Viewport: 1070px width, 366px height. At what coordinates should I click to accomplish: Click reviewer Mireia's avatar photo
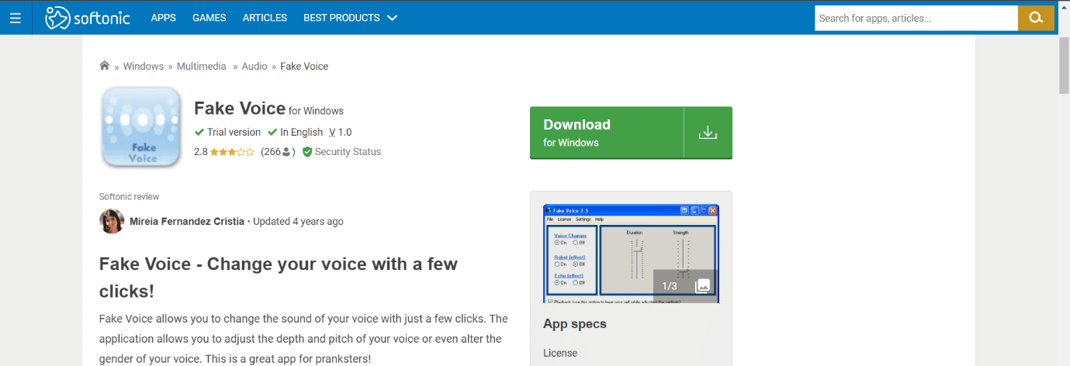[x=112, y=221]
